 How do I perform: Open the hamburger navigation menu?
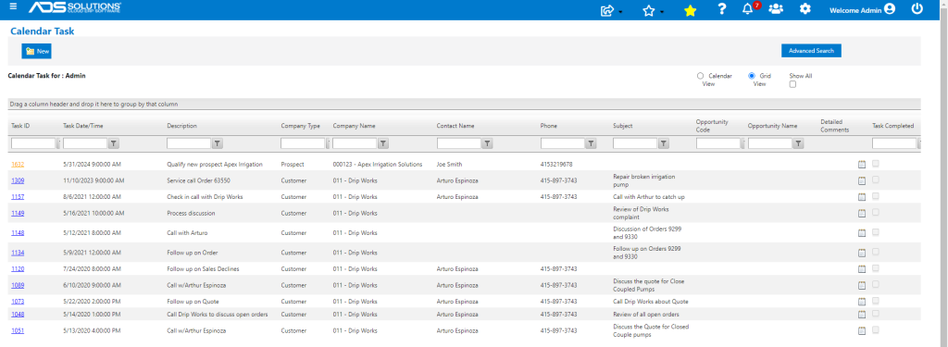point(13,6)
